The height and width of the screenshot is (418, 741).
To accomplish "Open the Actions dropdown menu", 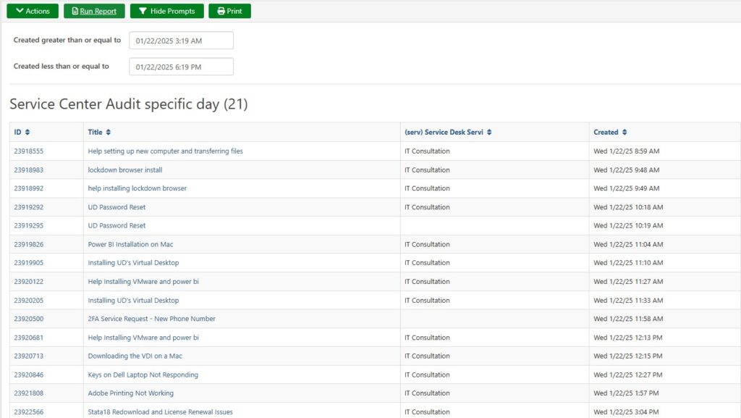I will click(33, 12).
